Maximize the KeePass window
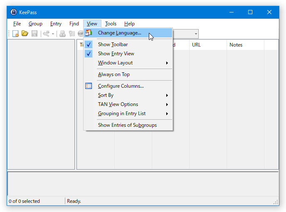This screenshot has height=212, width=286. [x=250, y=12]
